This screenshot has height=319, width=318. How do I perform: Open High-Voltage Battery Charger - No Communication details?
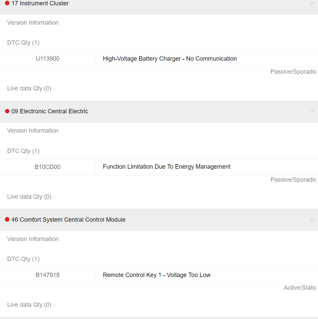coord(170,58)
